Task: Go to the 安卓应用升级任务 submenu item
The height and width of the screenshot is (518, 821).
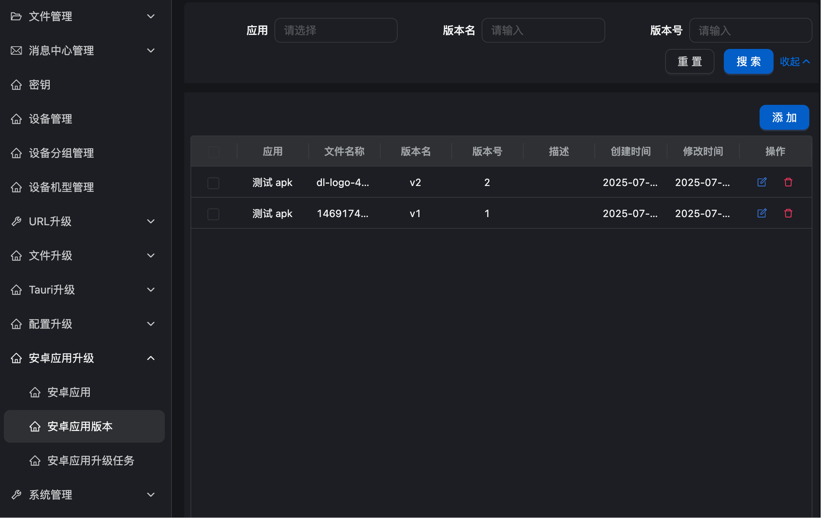Action: (x=84, y=461)
